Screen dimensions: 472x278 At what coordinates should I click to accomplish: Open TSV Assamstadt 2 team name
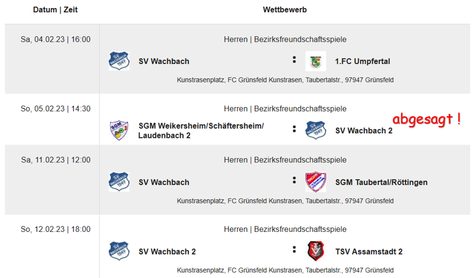pos(369,252)
